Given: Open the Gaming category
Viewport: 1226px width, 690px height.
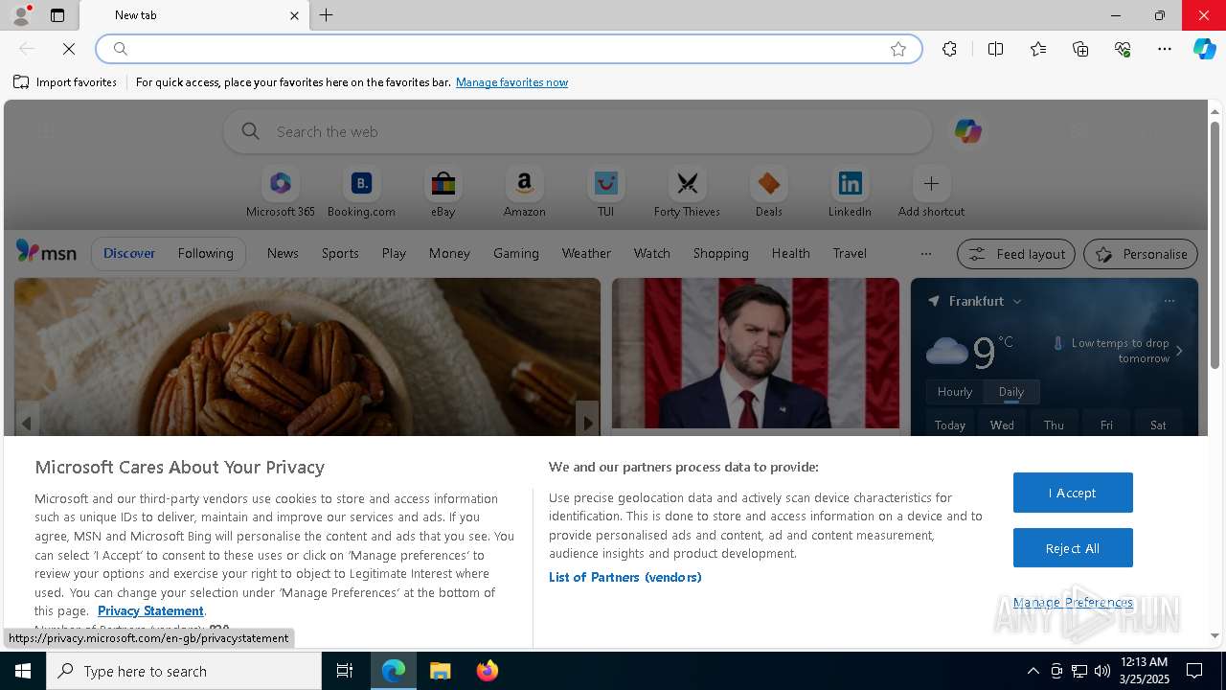Looking at the screenshot, I should pos(516,253).
